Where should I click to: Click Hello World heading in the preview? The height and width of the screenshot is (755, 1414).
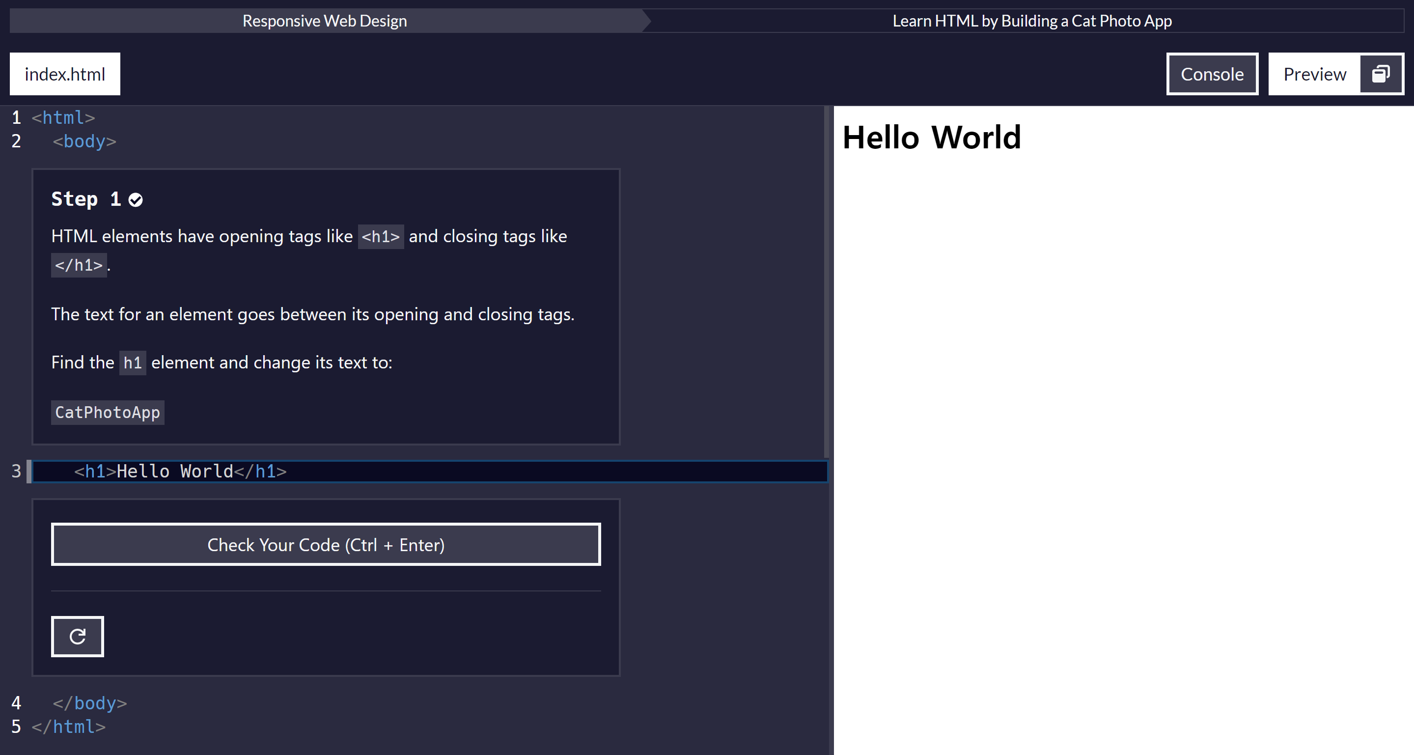(932, 137)
